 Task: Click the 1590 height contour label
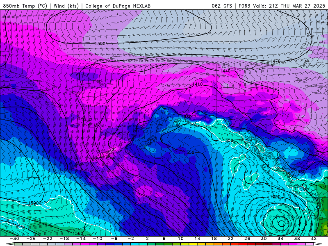(x=34, y=203)
